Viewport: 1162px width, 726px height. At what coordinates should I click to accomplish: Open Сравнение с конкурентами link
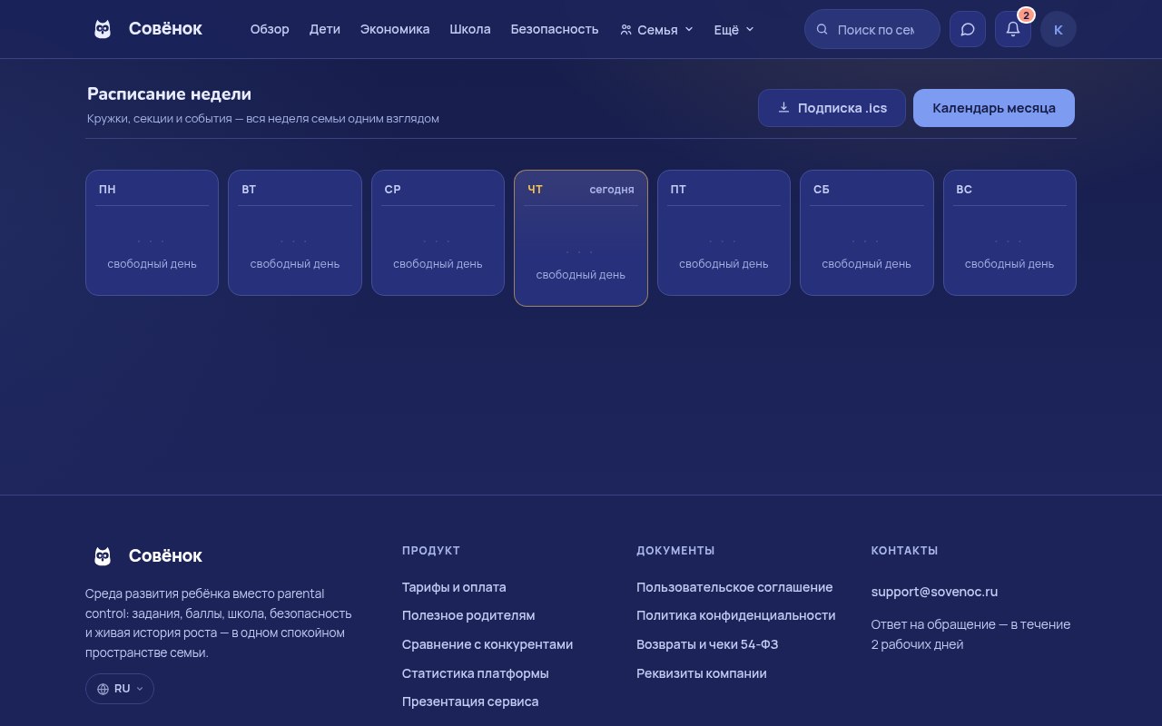point(487,644)
